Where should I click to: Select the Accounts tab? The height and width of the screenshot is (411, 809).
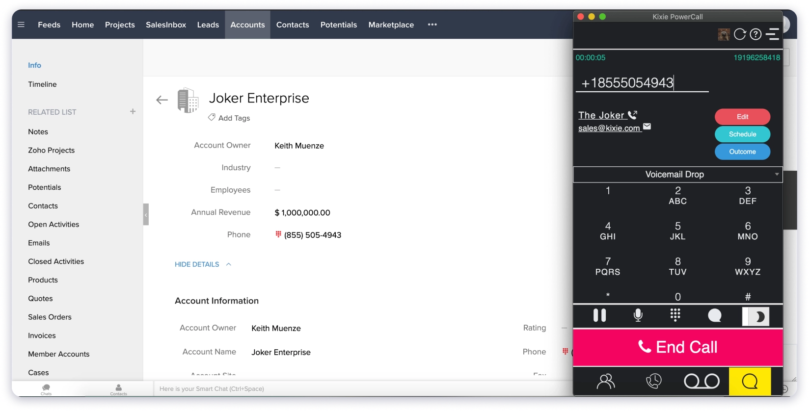(247, 25)
